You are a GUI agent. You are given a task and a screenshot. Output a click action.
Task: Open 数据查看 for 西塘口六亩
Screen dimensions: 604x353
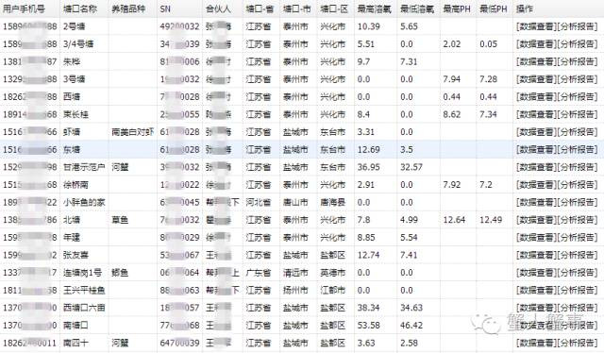(537, 308)
